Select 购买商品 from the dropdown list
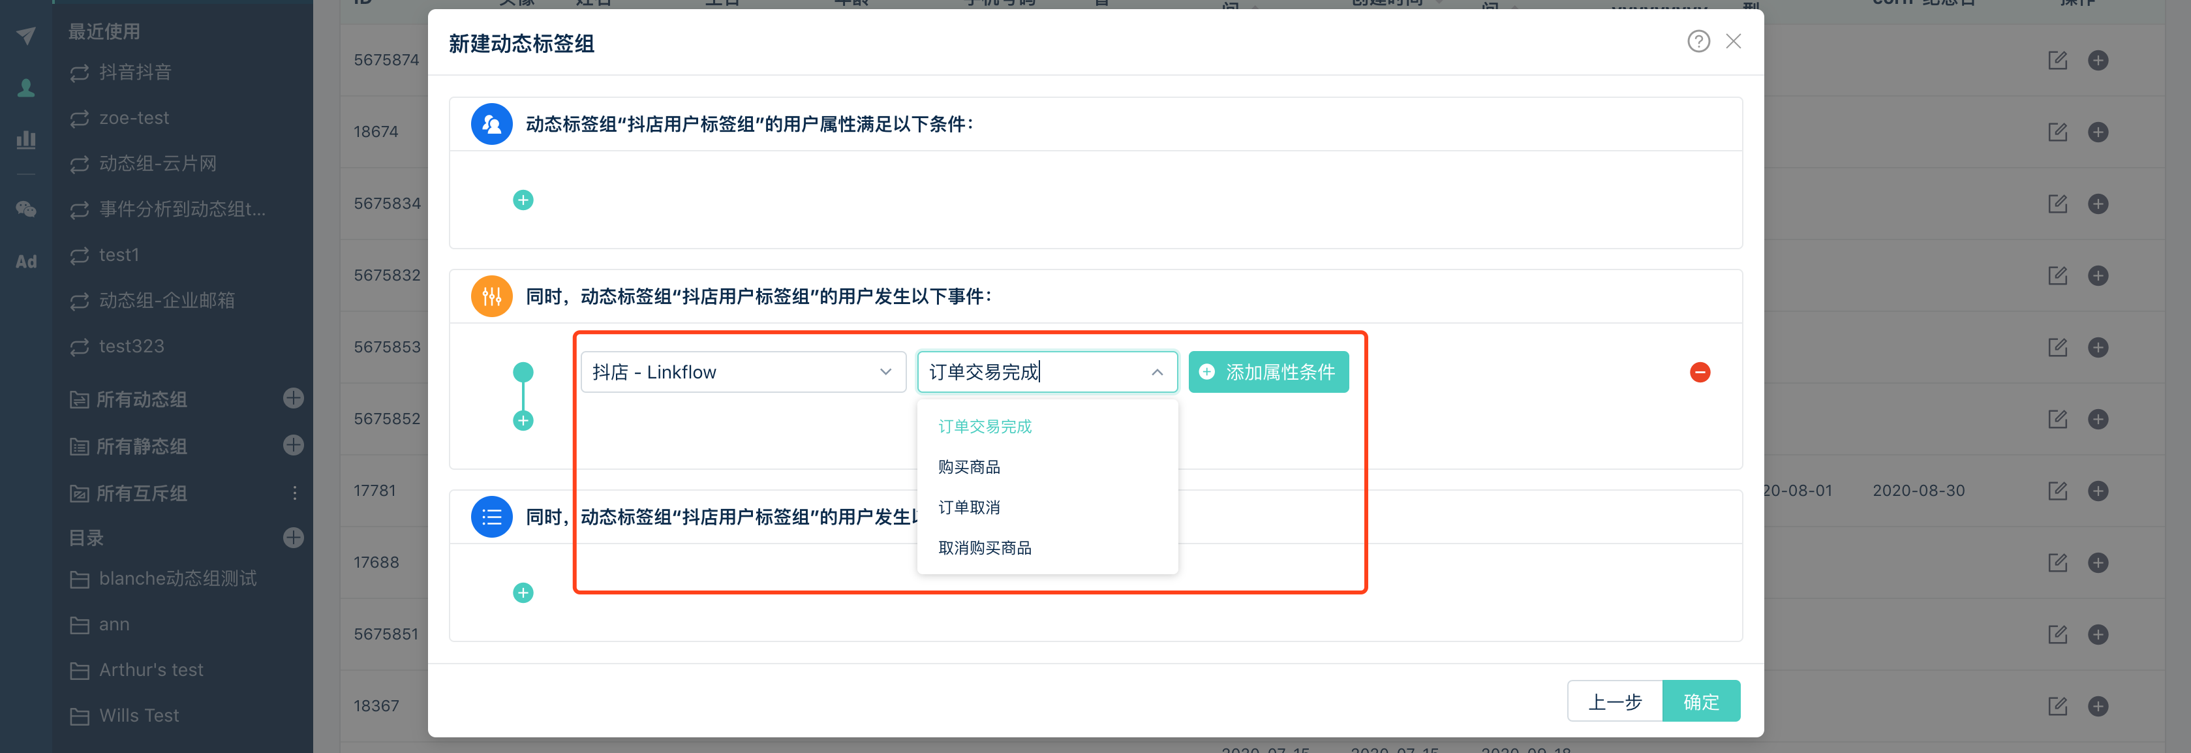The width and height of the screenshot is (2191, 753). click(x=969, y=467)
